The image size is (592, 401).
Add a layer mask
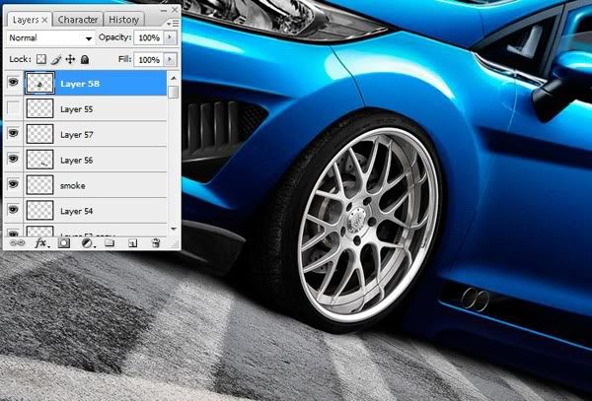pos(64,243)
